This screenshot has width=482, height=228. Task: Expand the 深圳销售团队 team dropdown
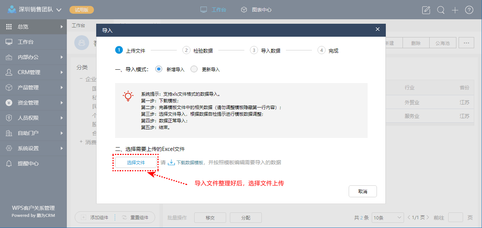(59, 10)
